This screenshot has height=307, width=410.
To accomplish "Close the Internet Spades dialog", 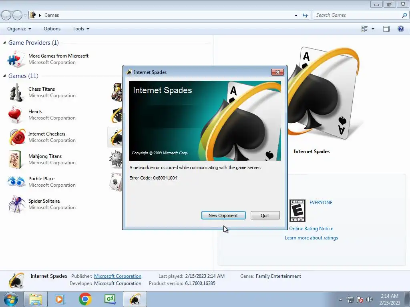I will 277,72.
